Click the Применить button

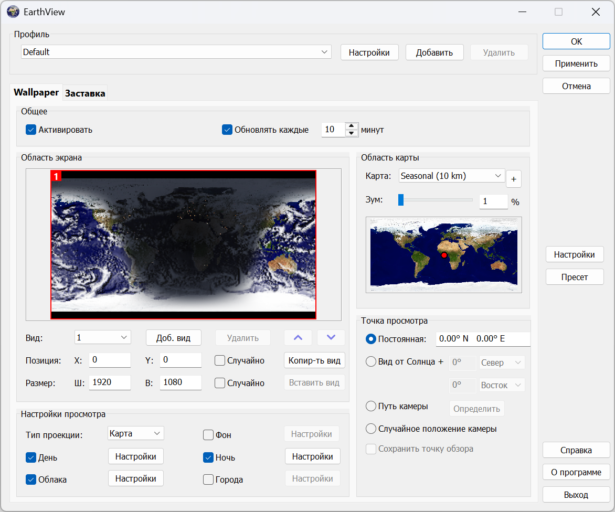click(x=576, y=63)
